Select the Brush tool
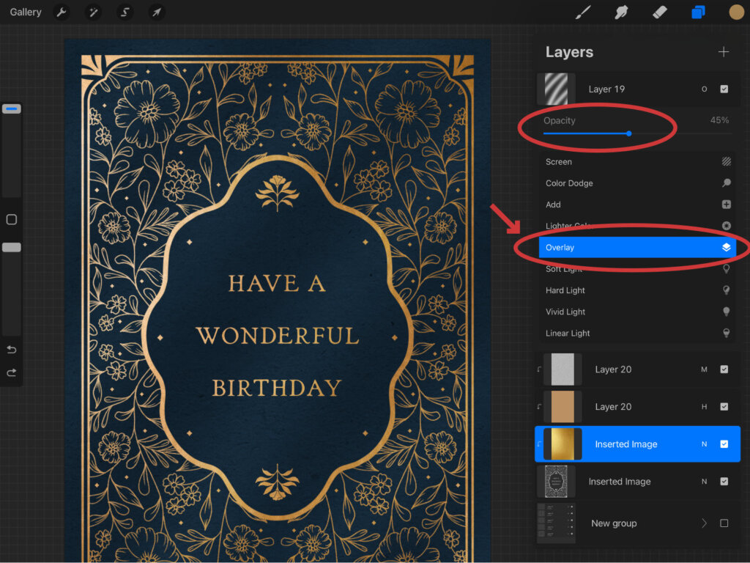 click(583, 12)
